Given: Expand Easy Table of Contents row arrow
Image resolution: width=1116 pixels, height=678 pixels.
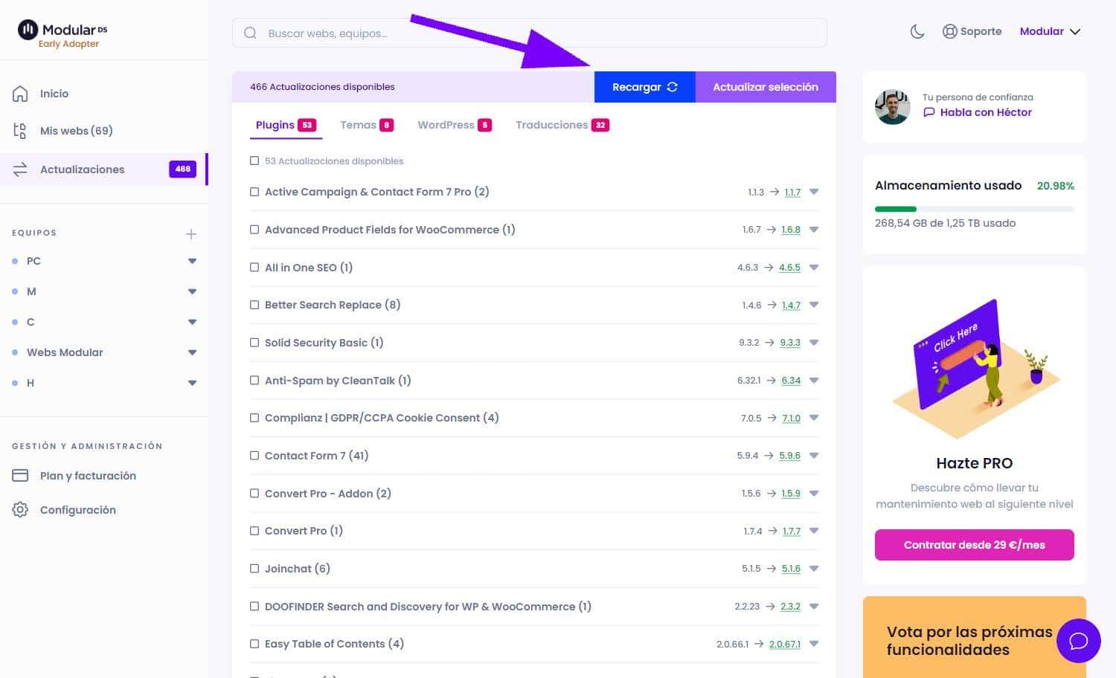Looking at the screenshot, I should pos(814,644).
